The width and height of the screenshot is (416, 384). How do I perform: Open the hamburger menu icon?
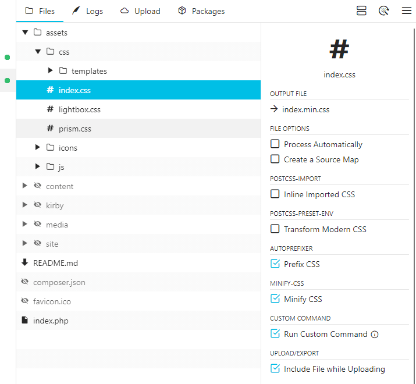407,11
